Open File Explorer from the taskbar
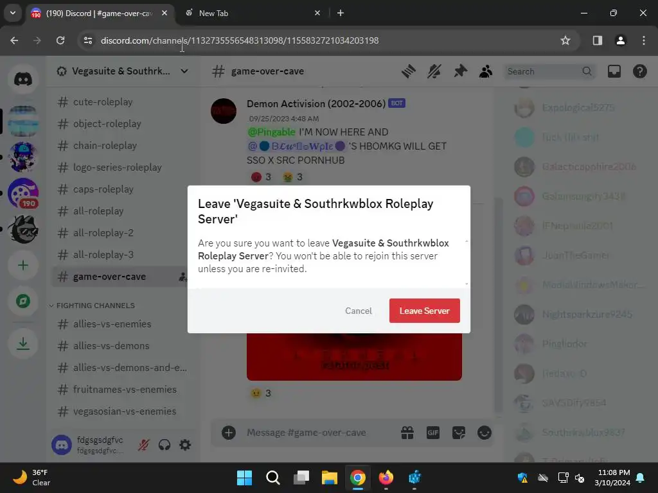This screenshot has width=658, height=493. click(330, 478)
